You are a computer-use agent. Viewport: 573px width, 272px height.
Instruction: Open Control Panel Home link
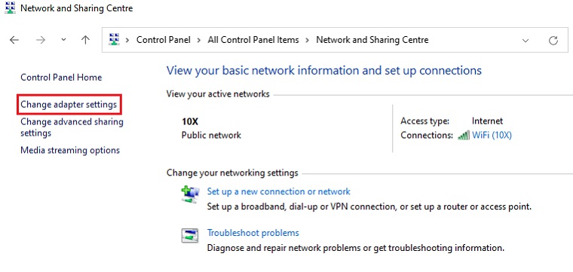coord(61,78)
